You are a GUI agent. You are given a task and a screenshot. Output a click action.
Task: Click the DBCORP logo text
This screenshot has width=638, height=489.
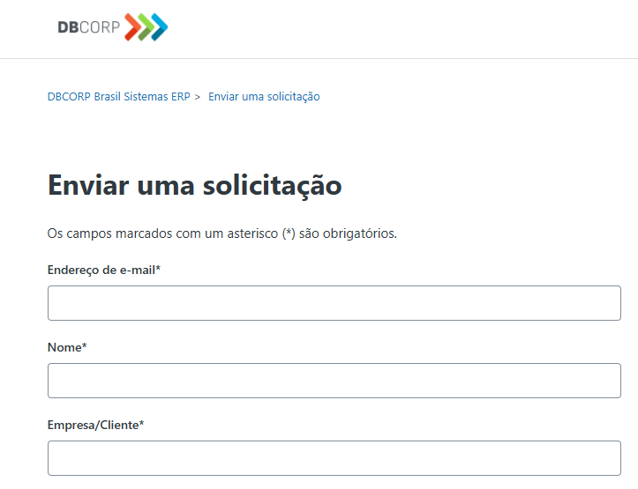(89, 27)
